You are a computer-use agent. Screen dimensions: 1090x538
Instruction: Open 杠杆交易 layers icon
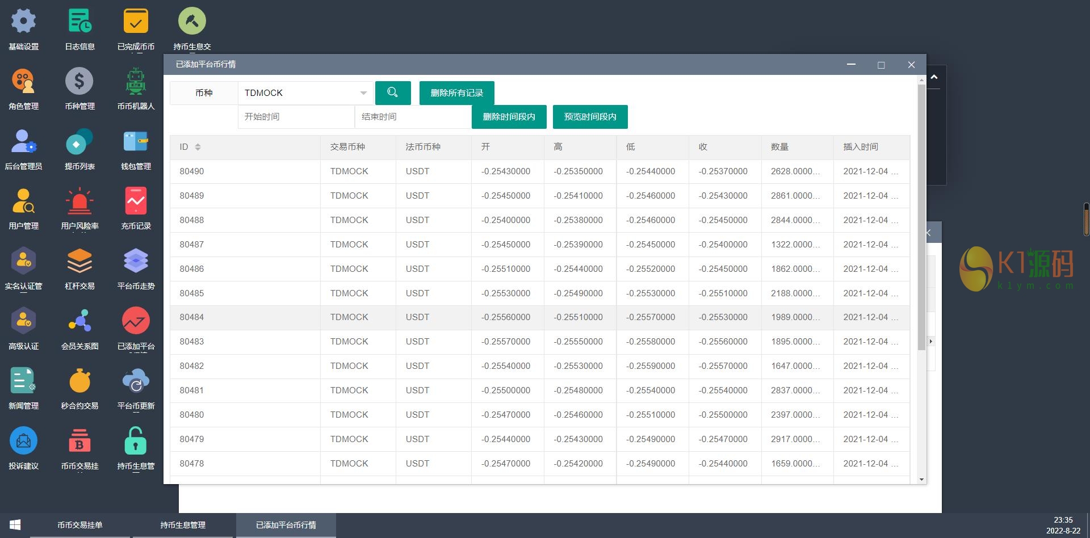click(79, 262)
